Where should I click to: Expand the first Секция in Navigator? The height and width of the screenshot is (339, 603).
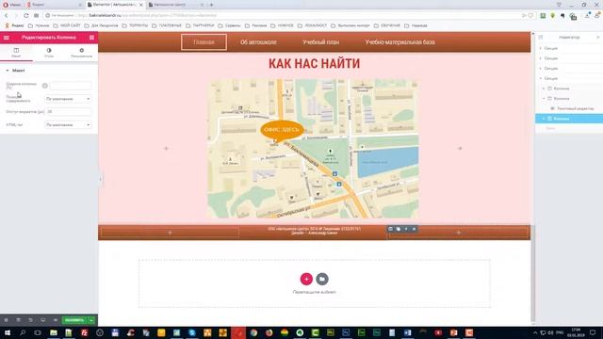(541, 48)
